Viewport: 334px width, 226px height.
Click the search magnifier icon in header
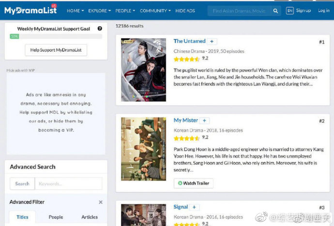click(x=275, y=11)
